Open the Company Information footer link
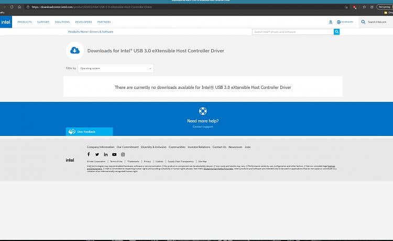393x241 pixels. [101, 147]
